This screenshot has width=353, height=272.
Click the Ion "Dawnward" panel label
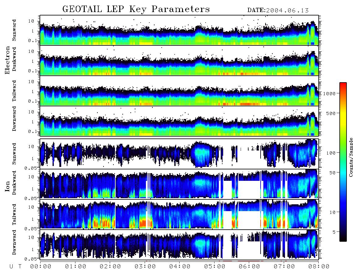(14, 242)
